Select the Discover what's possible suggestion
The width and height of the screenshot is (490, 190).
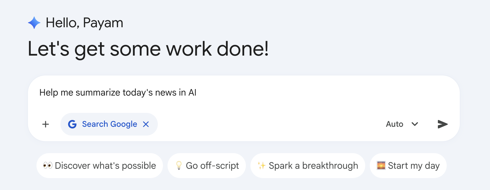coord(99,165)
